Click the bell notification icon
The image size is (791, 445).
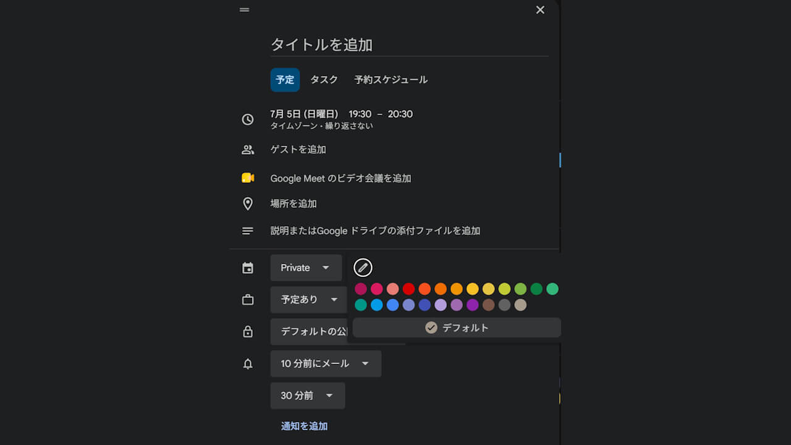coord(248,364)
